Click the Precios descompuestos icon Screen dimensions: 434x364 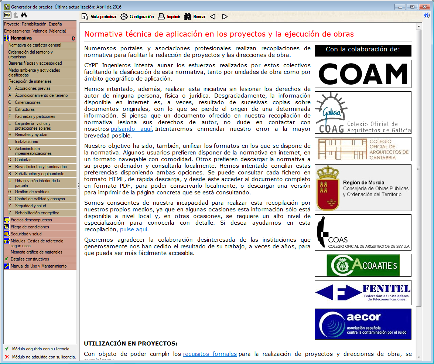pyautogui.click(x=7, y=220)
